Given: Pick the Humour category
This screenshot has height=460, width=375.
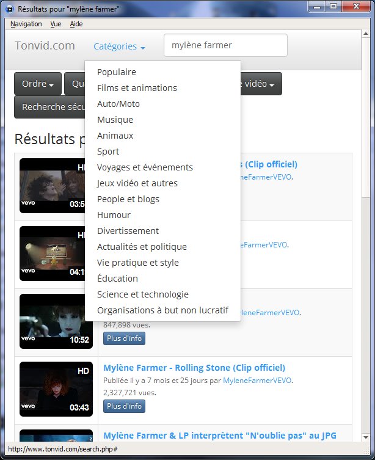Looking at the screenshot, I should 114,215.
